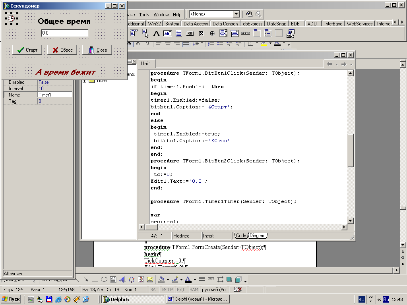Select the ScrollBar component in the palette
Screen dimensions: 407x305
click(246, 34)
